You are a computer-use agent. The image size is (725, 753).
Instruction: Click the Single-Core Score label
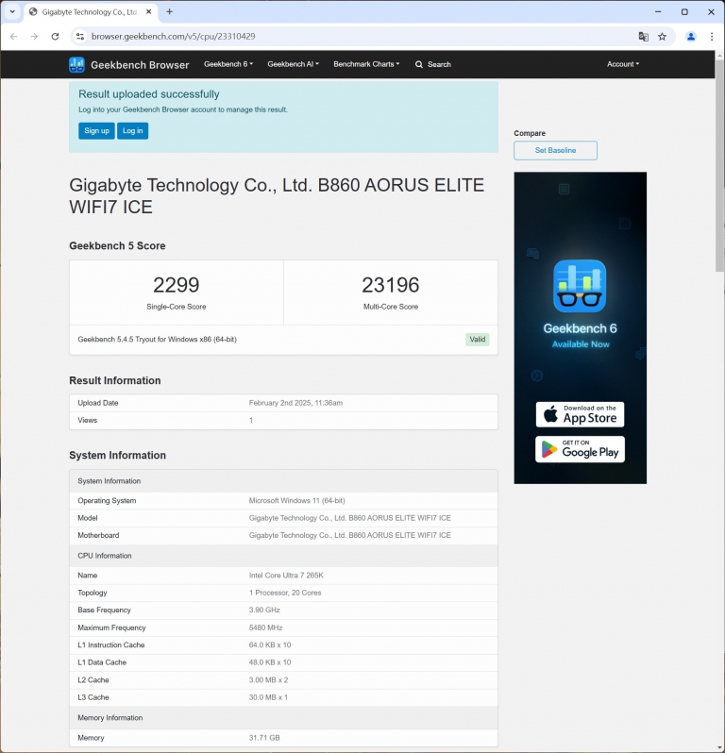[177, 307]
